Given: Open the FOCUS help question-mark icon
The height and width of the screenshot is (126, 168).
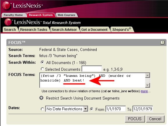Looking at the screenshot, I should [162, 42].
